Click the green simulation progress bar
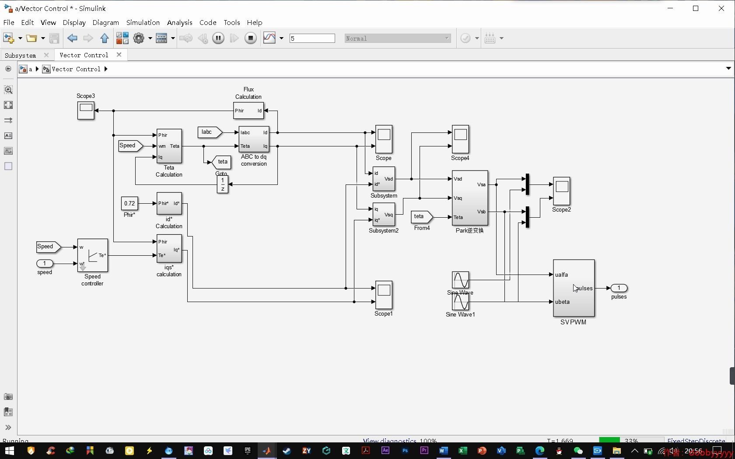 coord(609,440)
